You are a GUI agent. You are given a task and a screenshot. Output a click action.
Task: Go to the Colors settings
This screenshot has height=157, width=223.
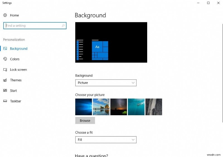[15, 59]
